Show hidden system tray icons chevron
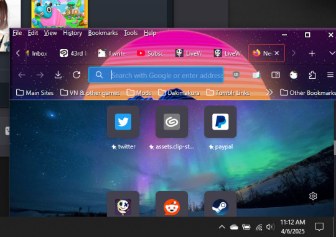The image size is (336, 237). 222,226
